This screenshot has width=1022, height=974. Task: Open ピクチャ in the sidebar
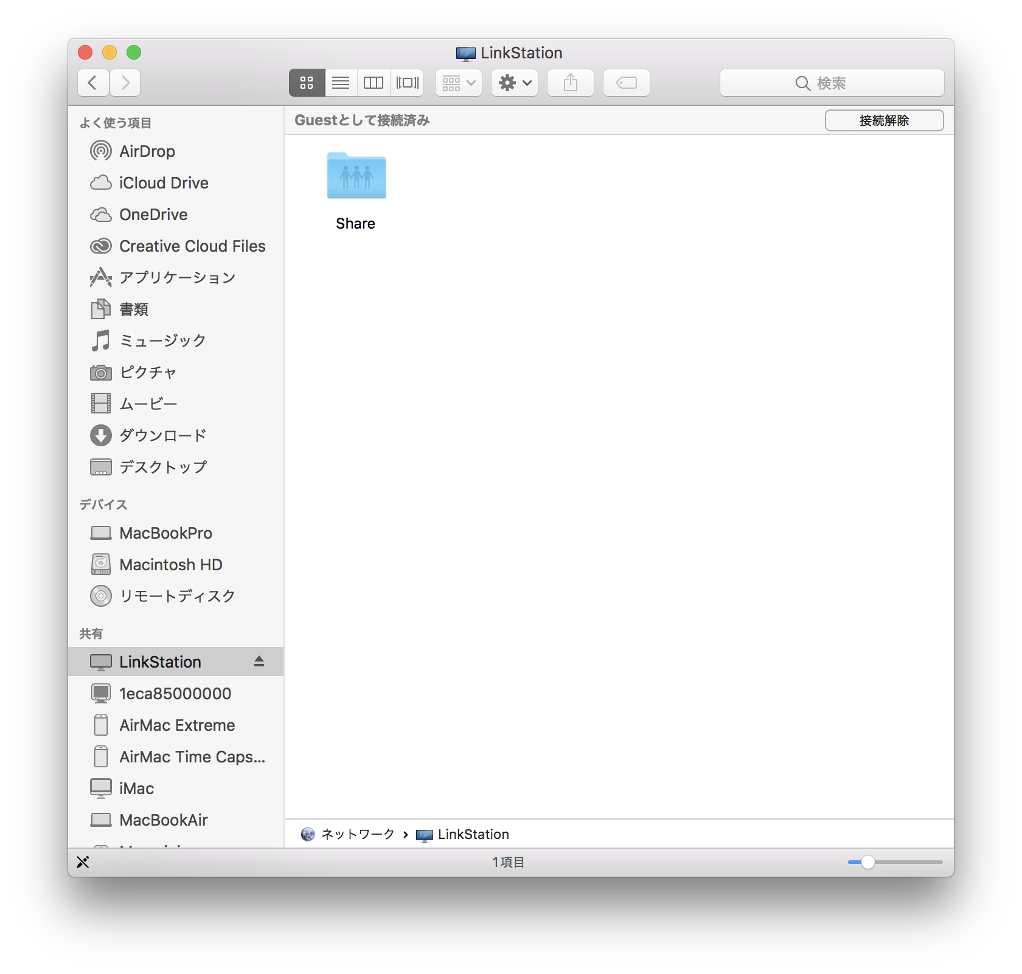(x=176, y=372)
